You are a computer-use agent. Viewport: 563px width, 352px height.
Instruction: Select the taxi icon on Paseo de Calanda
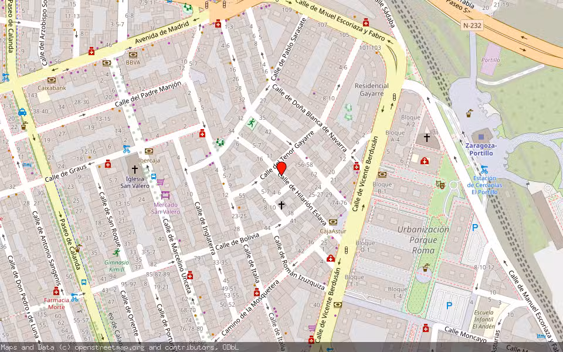pyautogui.click(x=22, y=111)
